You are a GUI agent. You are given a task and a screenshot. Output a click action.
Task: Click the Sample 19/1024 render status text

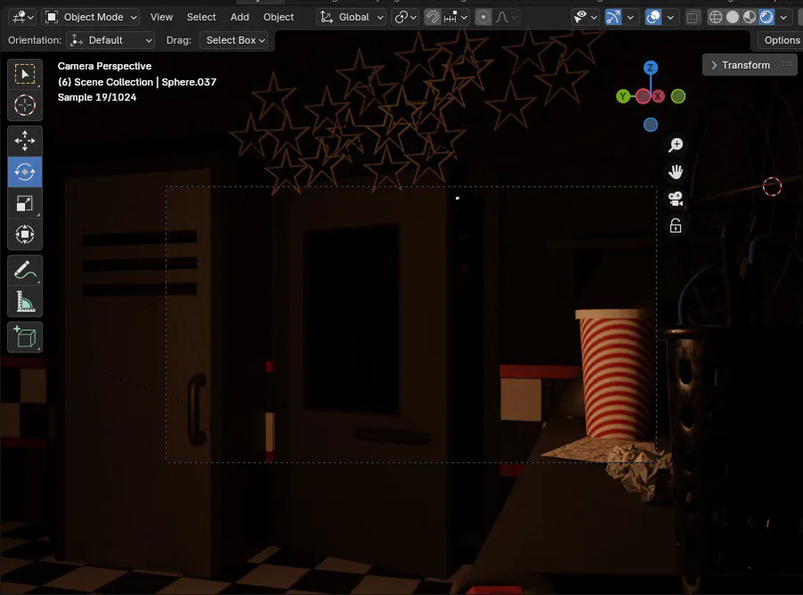[x=96, y=97]
